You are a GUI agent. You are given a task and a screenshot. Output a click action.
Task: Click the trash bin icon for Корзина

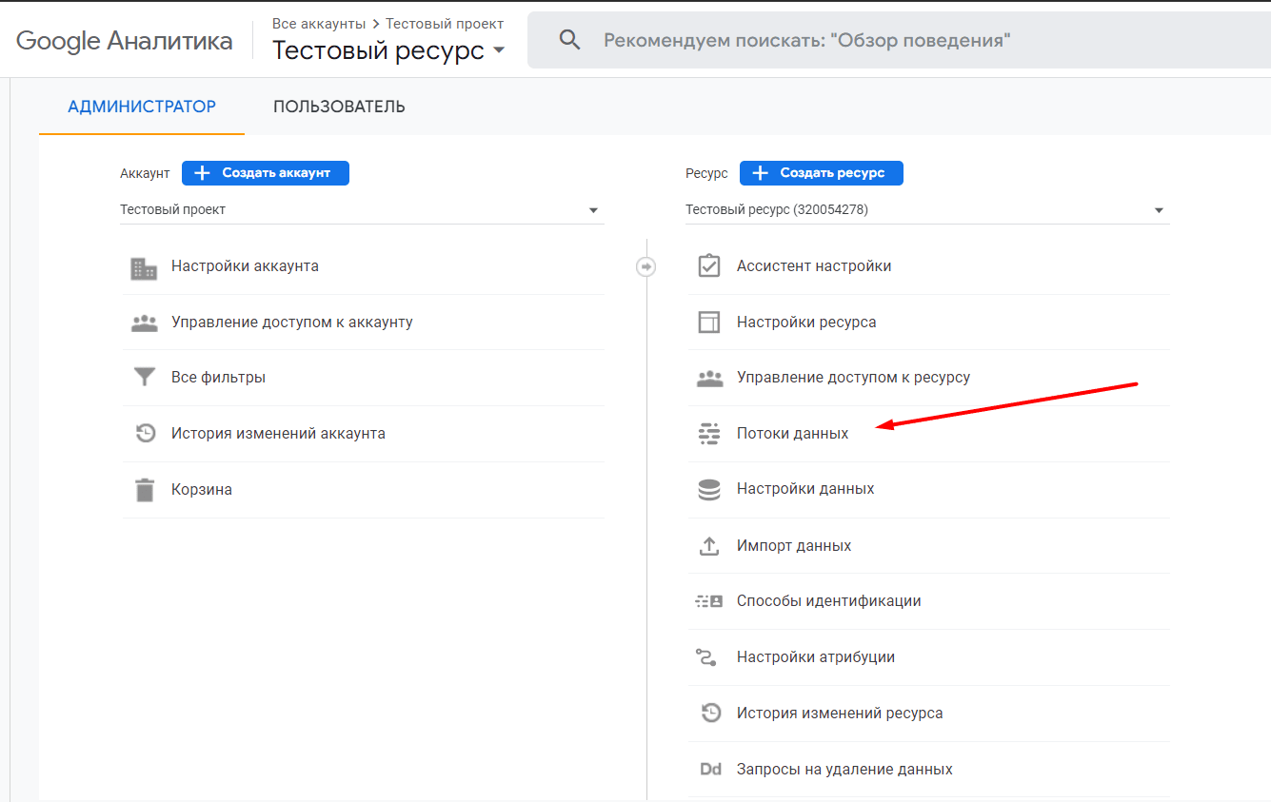coord(144,490)
